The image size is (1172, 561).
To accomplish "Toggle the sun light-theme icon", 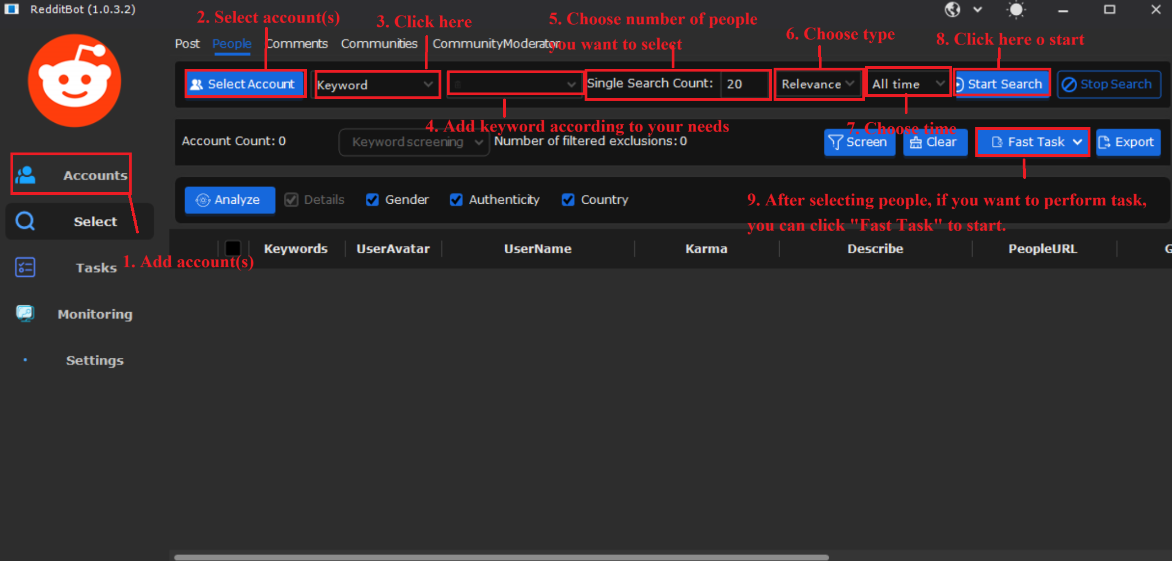I will point(1016,9).
